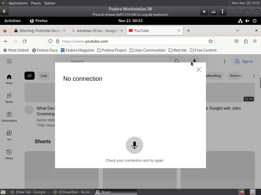Open the Applications menu

coord(18,3)
